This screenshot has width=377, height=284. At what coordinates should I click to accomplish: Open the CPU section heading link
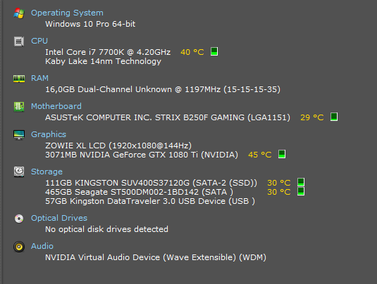tap(39, 41)
